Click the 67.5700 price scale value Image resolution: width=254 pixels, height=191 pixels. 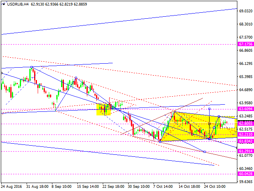246,37
